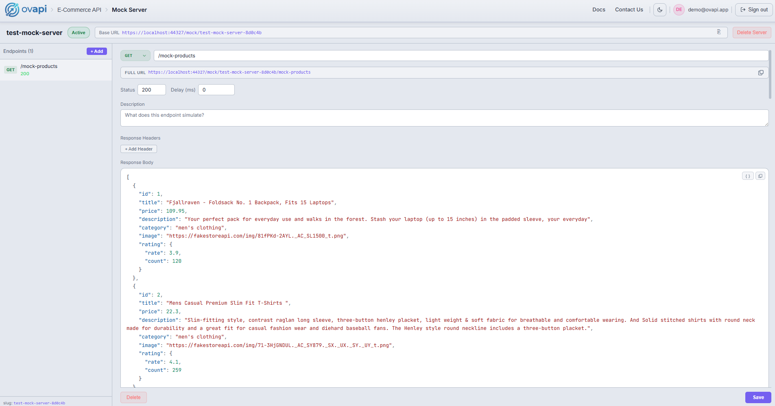Open the Docs page
The height and width of the screenshot is (406, 775).
click(598, 9)
